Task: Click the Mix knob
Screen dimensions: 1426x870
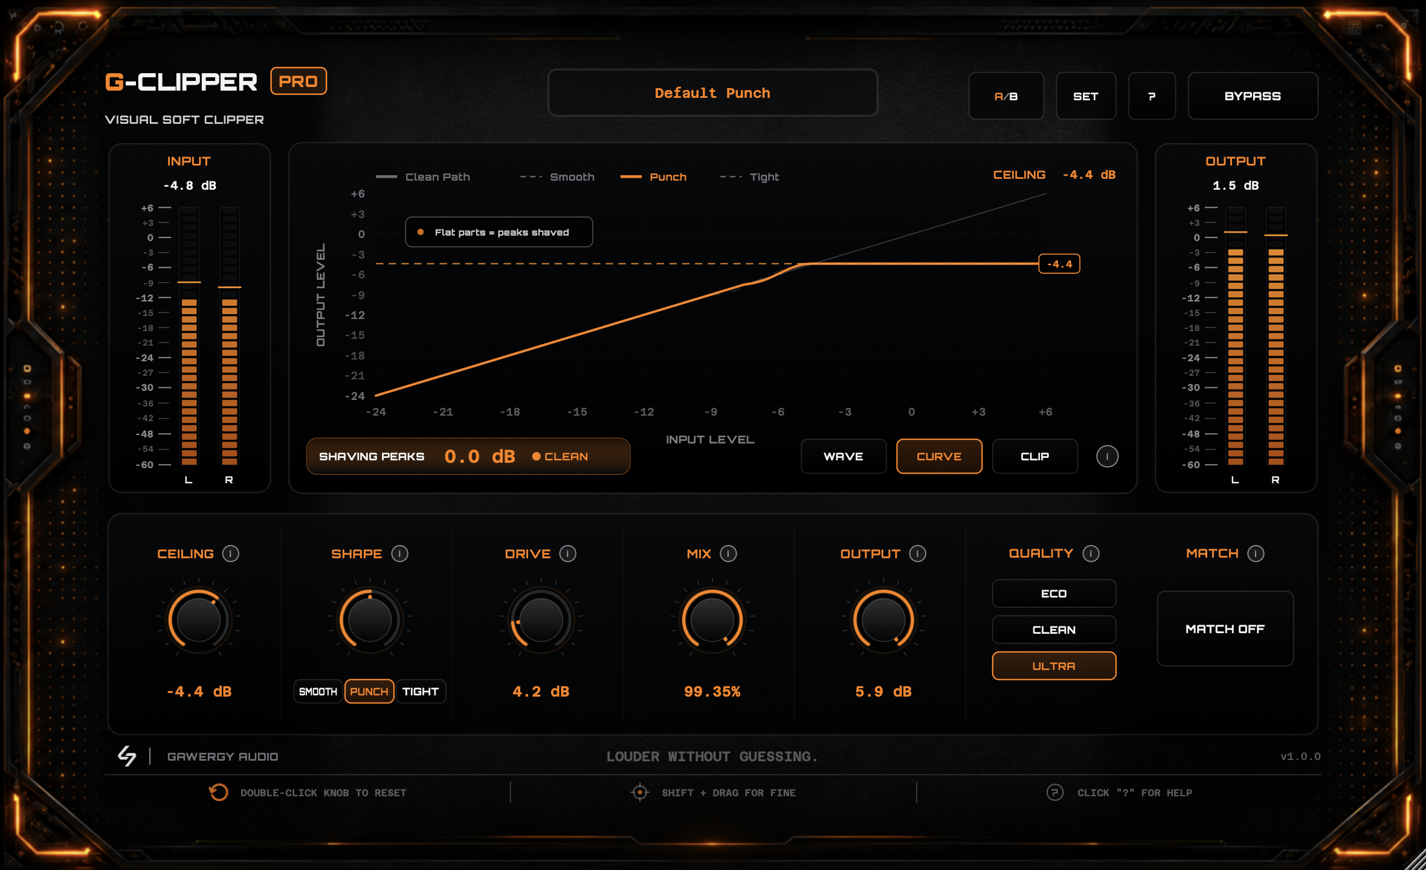Action: (712, 620)
